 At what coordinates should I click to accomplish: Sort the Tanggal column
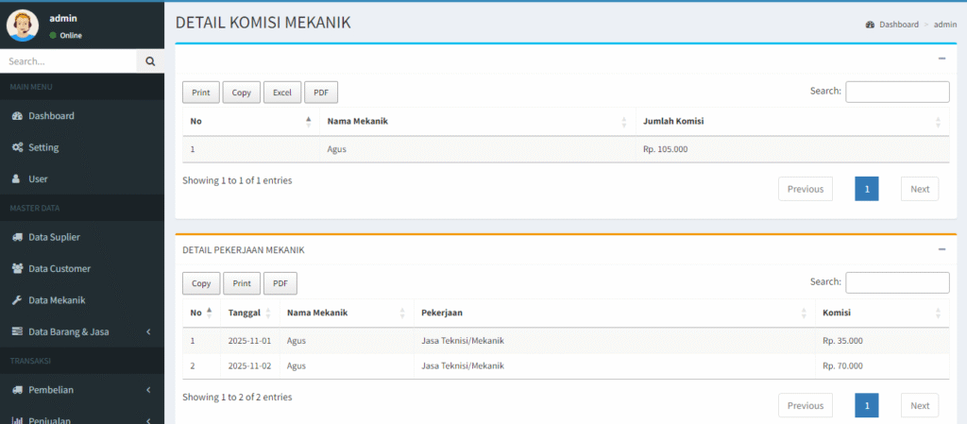point(249,314)
